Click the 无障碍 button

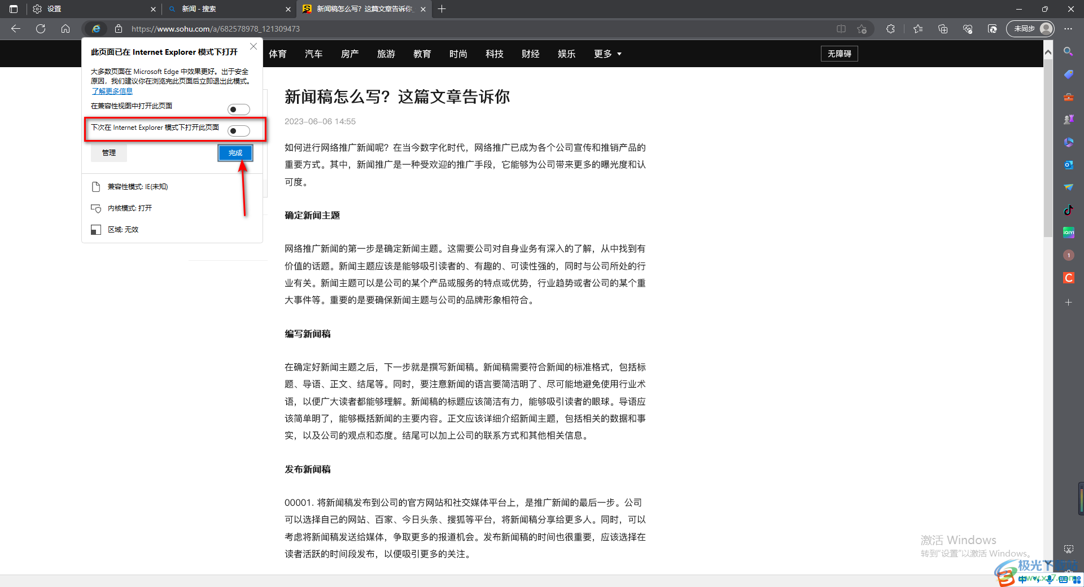click(840, 54)
